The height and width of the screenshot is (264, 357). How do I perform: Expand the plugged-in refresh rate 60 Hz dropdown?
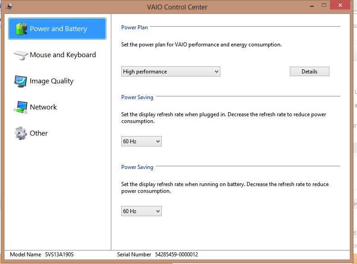click(142, 141)
